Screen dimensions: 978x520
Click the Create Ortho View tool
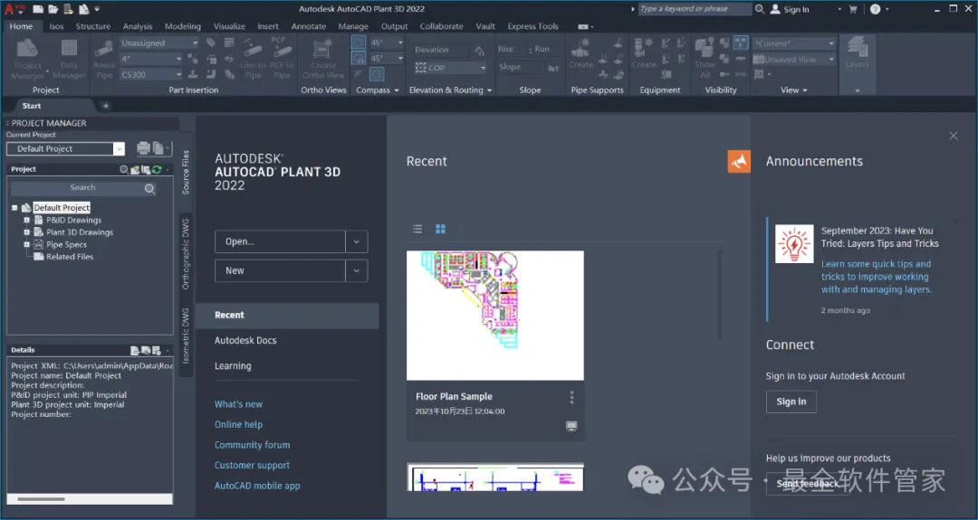[323, 60]
